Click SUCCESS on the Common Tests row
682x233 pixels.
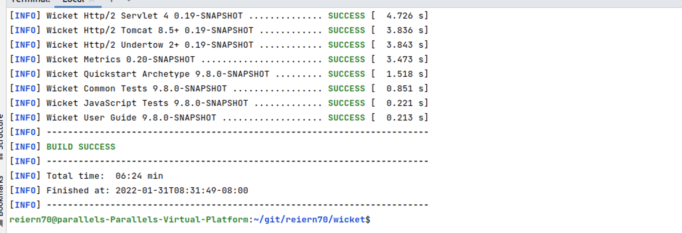346,88
